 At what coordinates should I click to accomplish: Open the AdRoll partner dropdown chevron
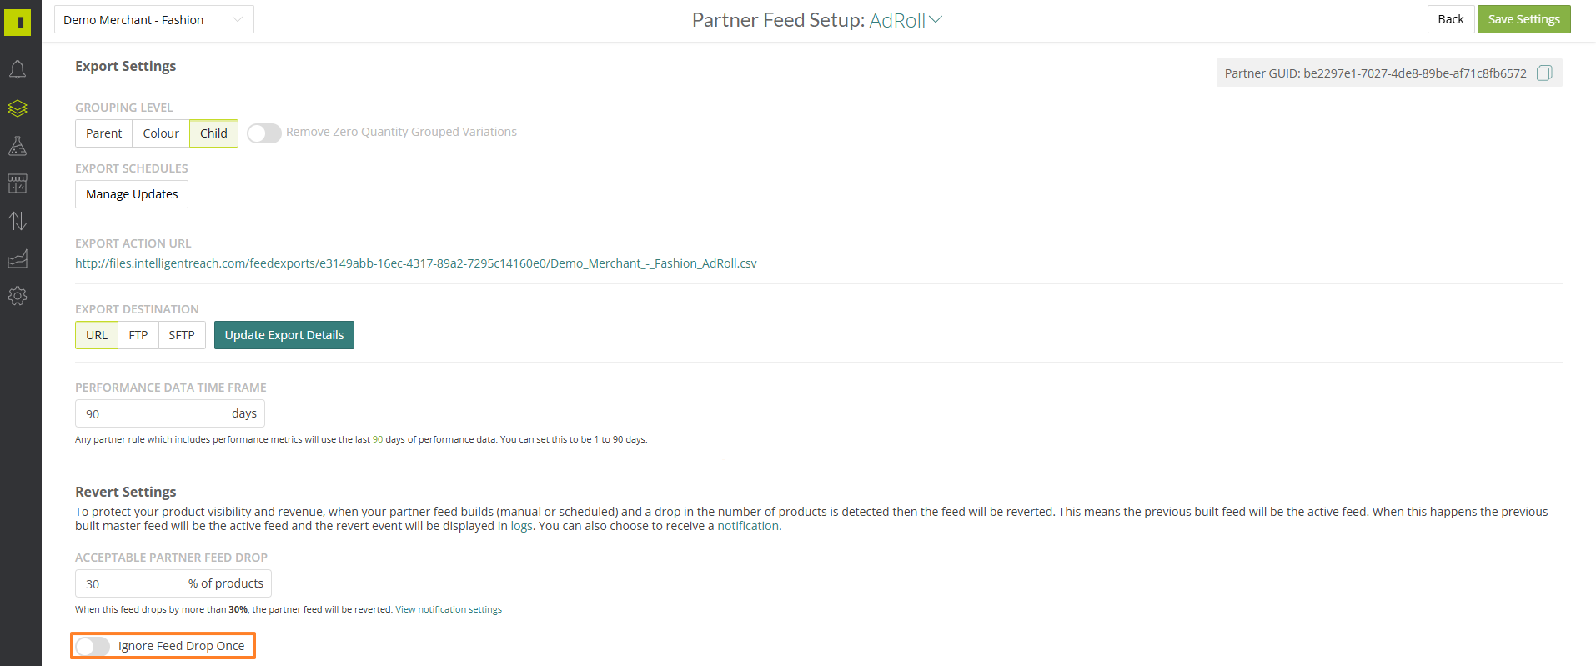(x=936, y=19)
